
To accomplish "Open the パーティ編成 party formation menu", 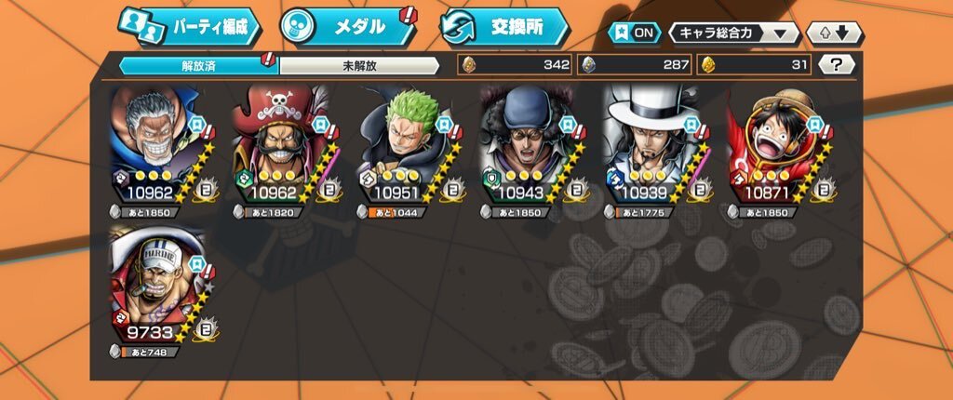I will tap(190, 27).
